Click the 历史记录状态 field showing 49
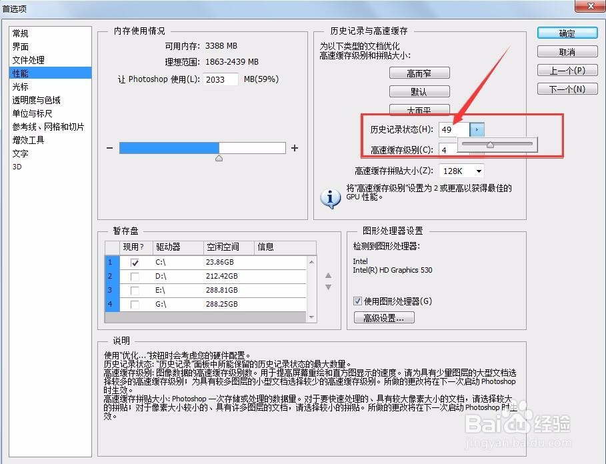The height and width of the screenshot is (464, 606). click(x=454, y=129)
